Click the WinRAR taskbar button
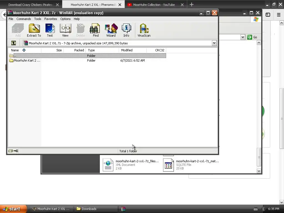This screenshot has height=213, width=284. coord(123,209)
